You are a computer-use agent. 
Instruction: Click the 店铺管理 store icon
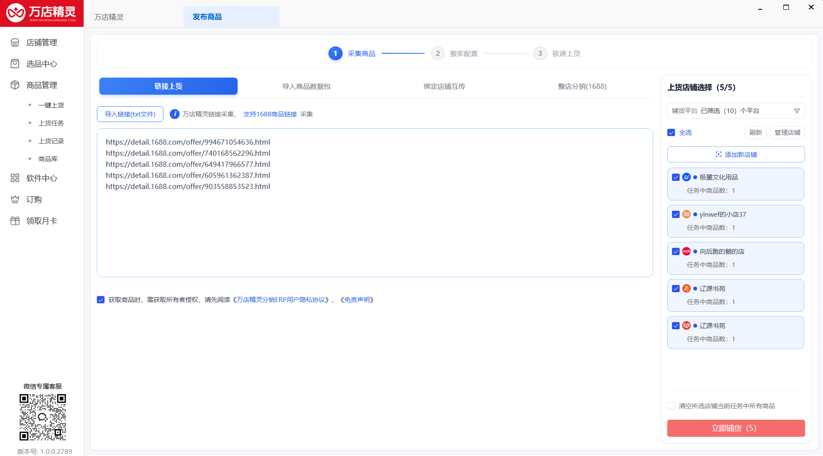coord(15,43)
